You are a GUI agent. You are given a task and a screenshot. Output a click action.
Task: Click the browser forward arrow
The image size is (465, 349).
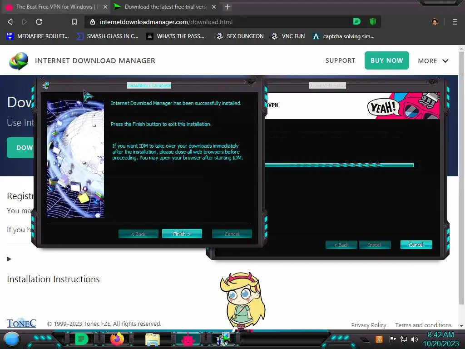25,22
